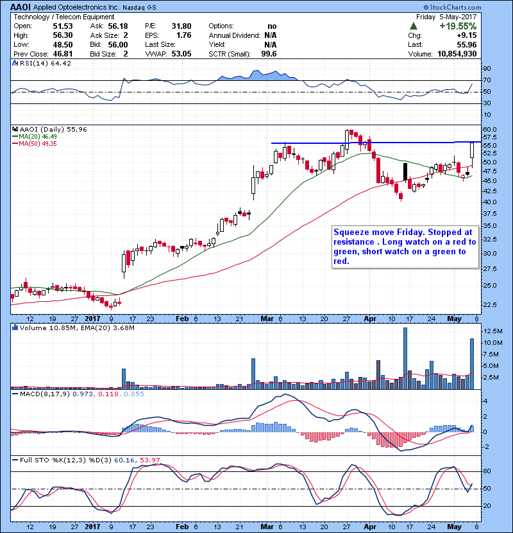Click the MACD signal value 0.118
513x533 pixels.
tap(108, 394)
